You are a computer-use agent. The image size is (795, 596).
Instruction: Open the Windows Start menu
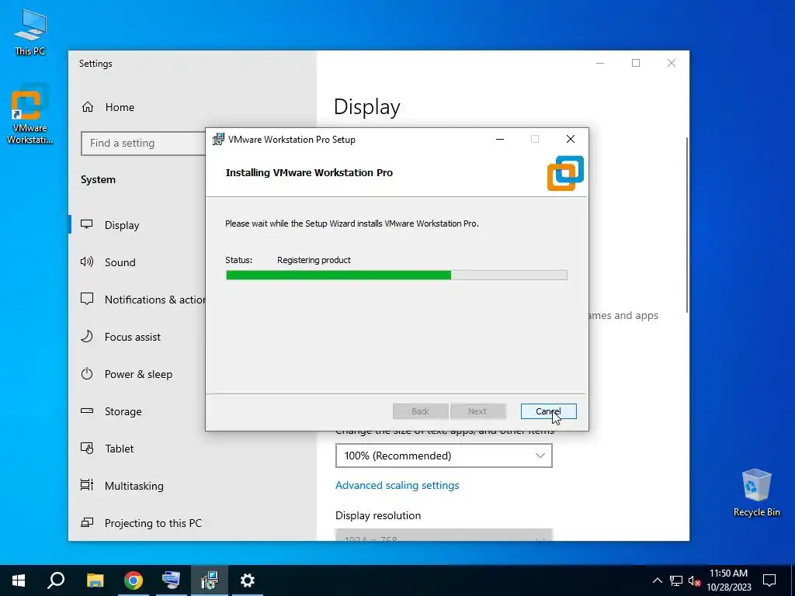[x=19, y=580]
